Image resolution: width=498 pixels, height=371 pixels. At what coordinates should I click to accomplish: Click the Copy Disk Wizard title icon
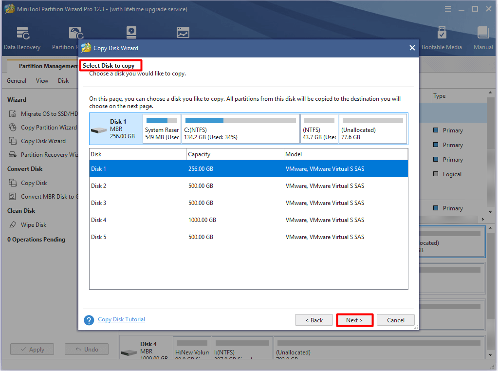click(86, 48)
